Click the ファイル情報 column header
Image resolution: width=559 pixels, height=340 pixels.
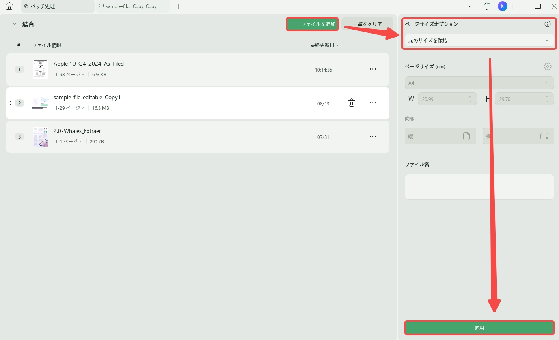tap(47, 45)
